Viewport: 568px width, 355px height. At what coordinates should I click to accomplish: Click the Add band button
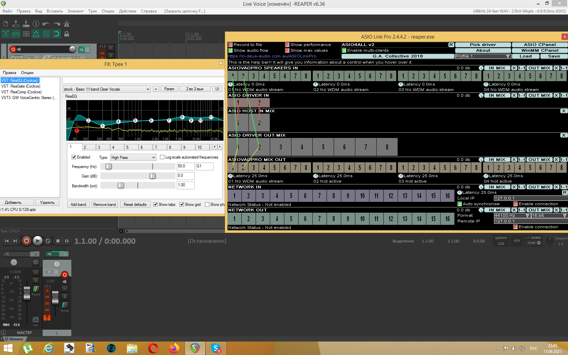point(78,205)
